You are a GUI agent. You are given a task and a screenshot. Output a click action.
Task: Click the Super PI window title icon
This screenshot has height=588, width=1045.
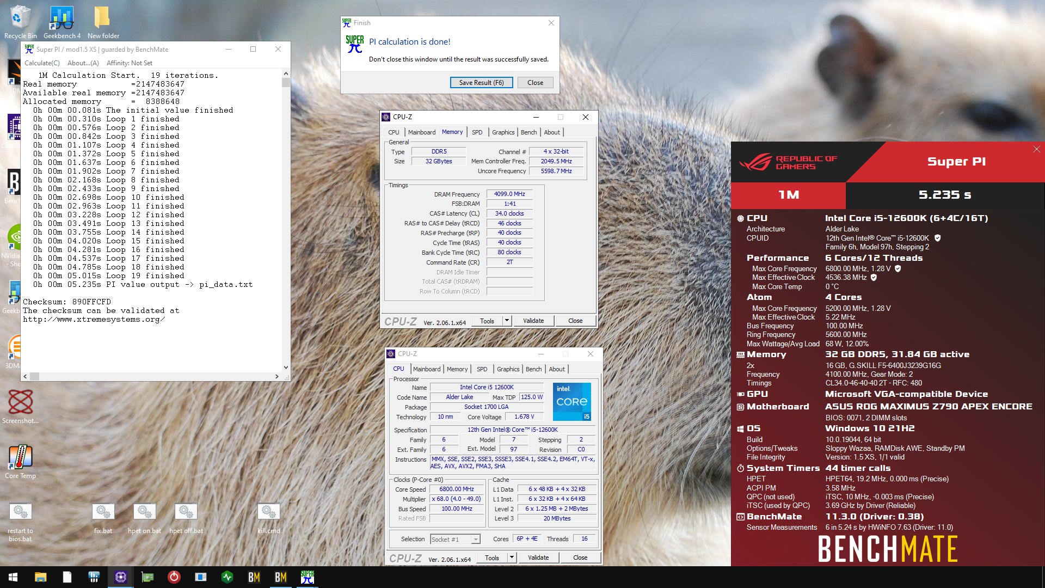tap(29, 49)
